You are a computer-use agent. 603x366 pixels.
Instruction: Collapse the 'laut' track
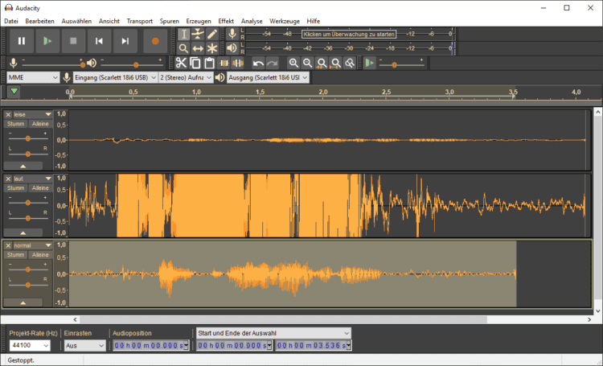[x=23, y=232]
